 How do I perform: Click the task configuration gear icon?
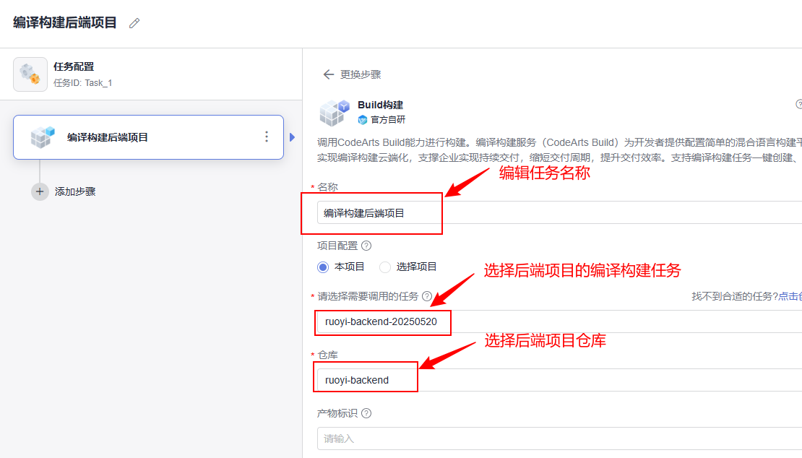pos(30,74)
